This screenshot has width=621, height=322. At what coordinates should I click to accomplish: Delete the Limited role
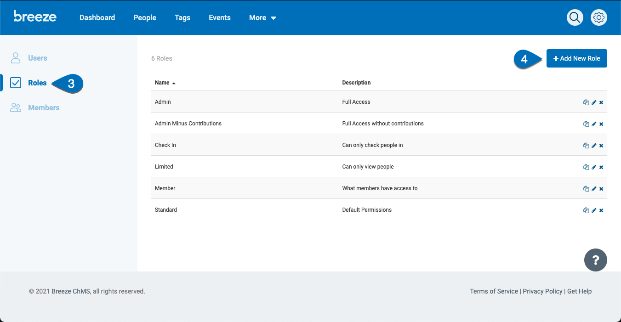pos(601,167)
